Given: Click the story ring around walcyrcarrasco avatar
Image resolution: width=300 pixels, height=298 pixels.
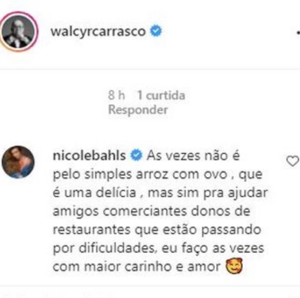Looking at the screenshot, I should coord(18,32).
